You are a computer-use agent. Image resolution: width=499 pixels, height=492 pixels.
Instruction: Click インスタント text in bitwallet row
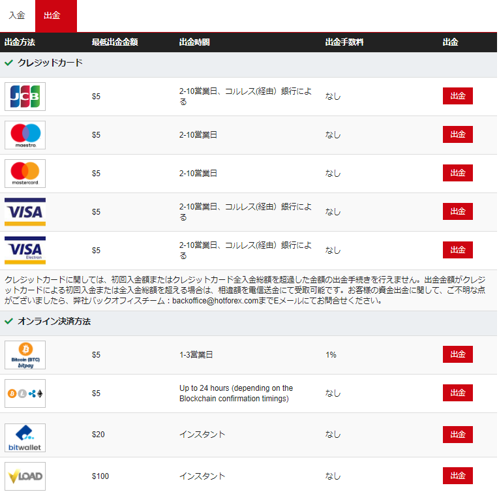click(x=202, y=435)
